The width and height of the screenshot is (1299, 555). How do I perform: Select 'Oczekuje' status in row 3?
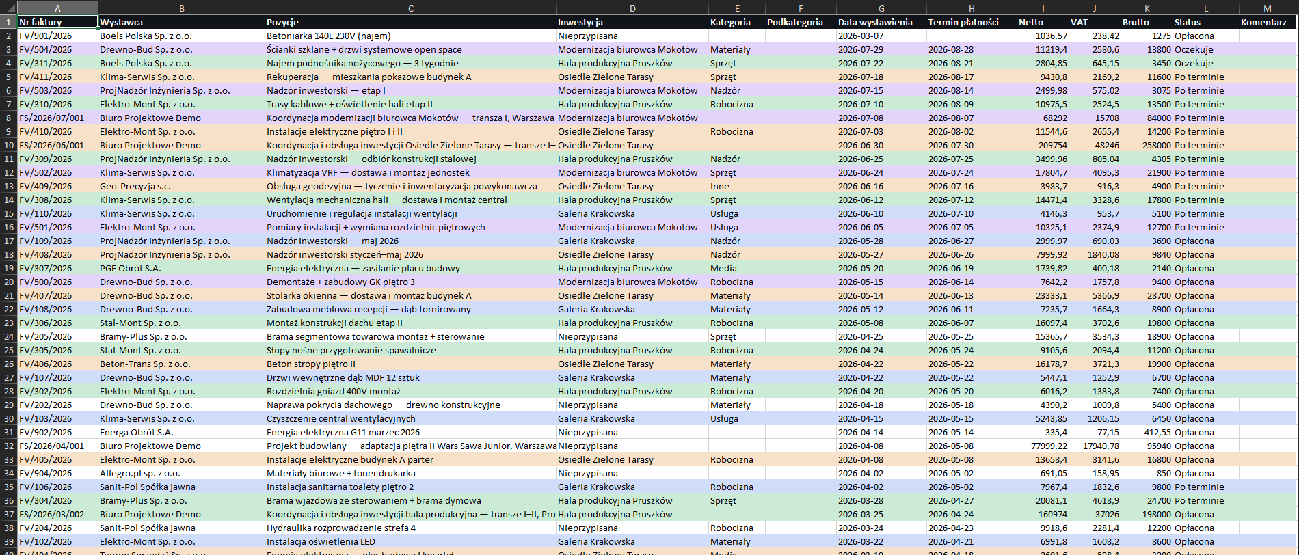pyautogui.click(x=1205, y=49)
